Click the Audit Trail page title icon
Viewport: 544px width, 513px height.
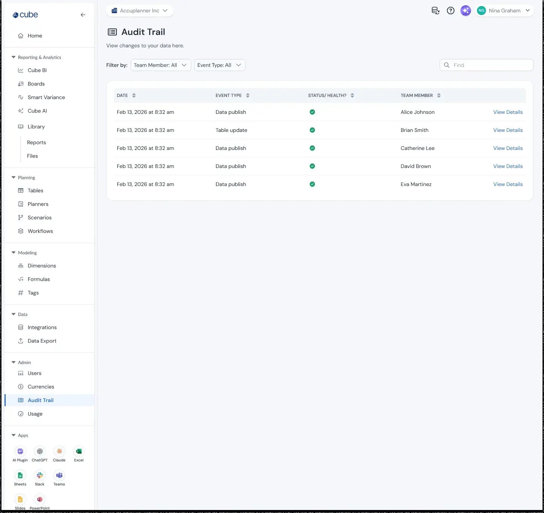coord(112,32)
